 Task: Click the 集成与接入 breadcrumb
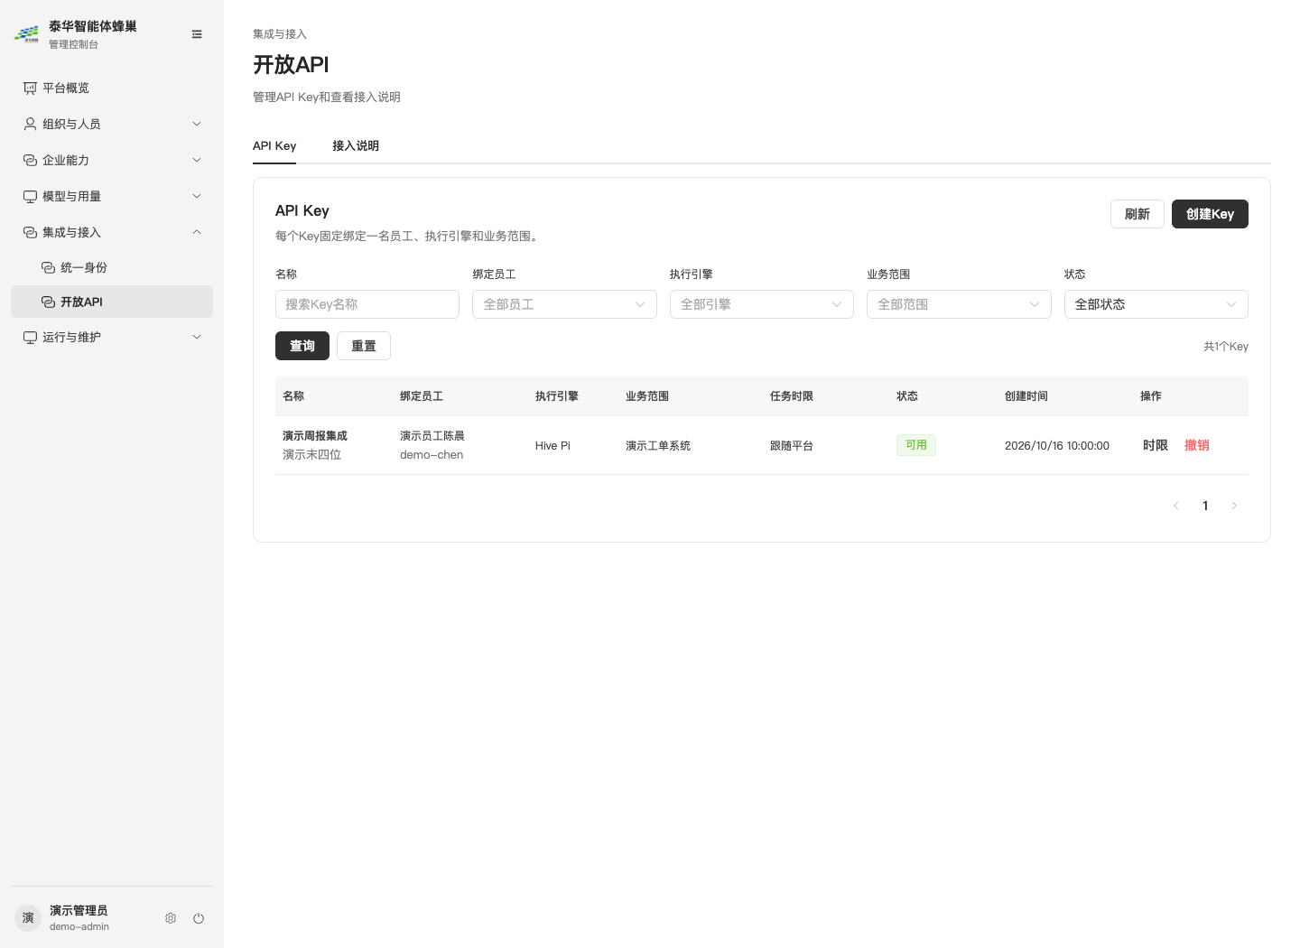280,34
